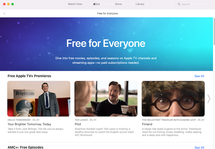Click the vertical scrollbar thumb
Viewport: 215px width, 149px height.
pos(214,32)
